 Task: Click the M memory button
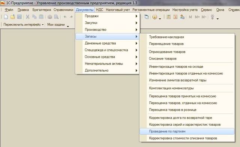pos(190,17)
